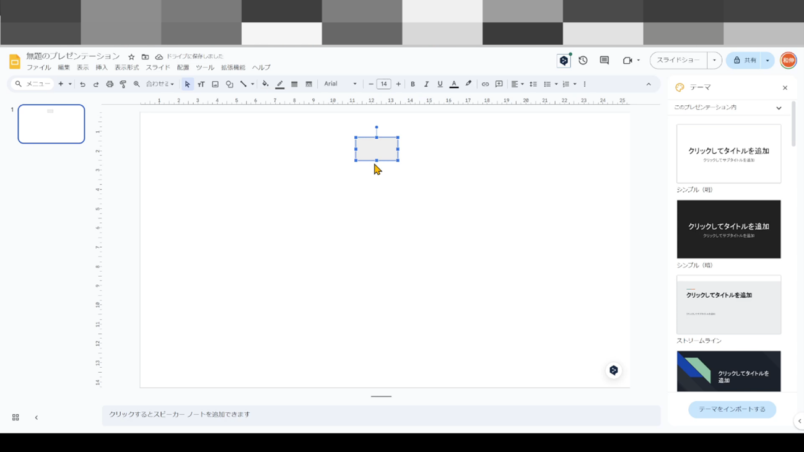Select the line tool icon
This screenshot has width=804, height=452.
pyautogui.click(x=243, y=84)
